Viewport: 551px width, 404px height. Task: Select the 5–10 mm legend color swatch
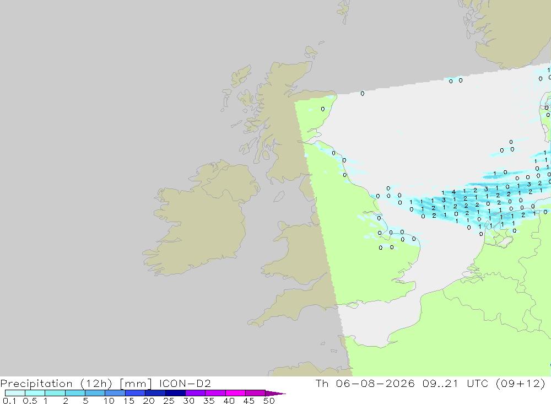click(x=95, y=393)
